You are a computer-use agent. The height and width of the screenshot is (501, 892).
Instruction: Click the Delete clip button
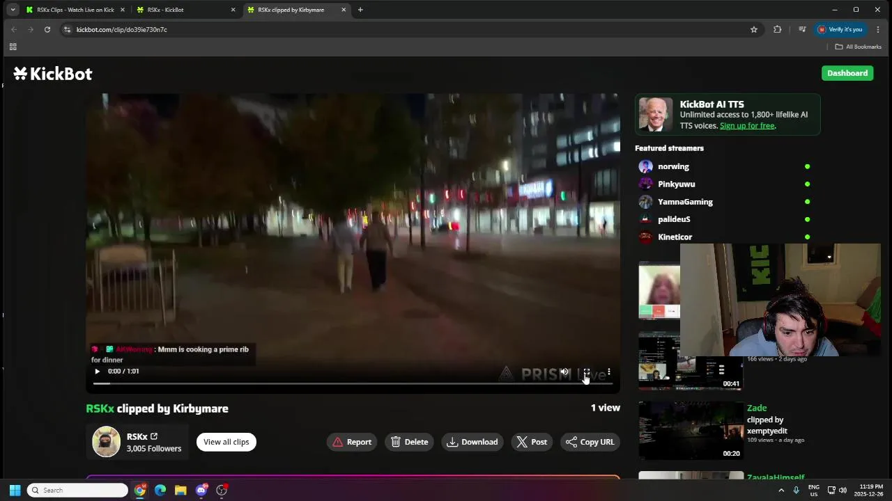[x=409, y=442]
